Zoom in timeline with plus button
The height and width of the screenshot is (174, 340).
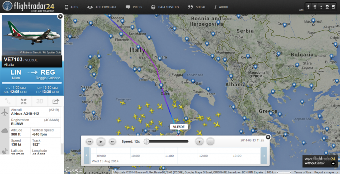point(199,142)
